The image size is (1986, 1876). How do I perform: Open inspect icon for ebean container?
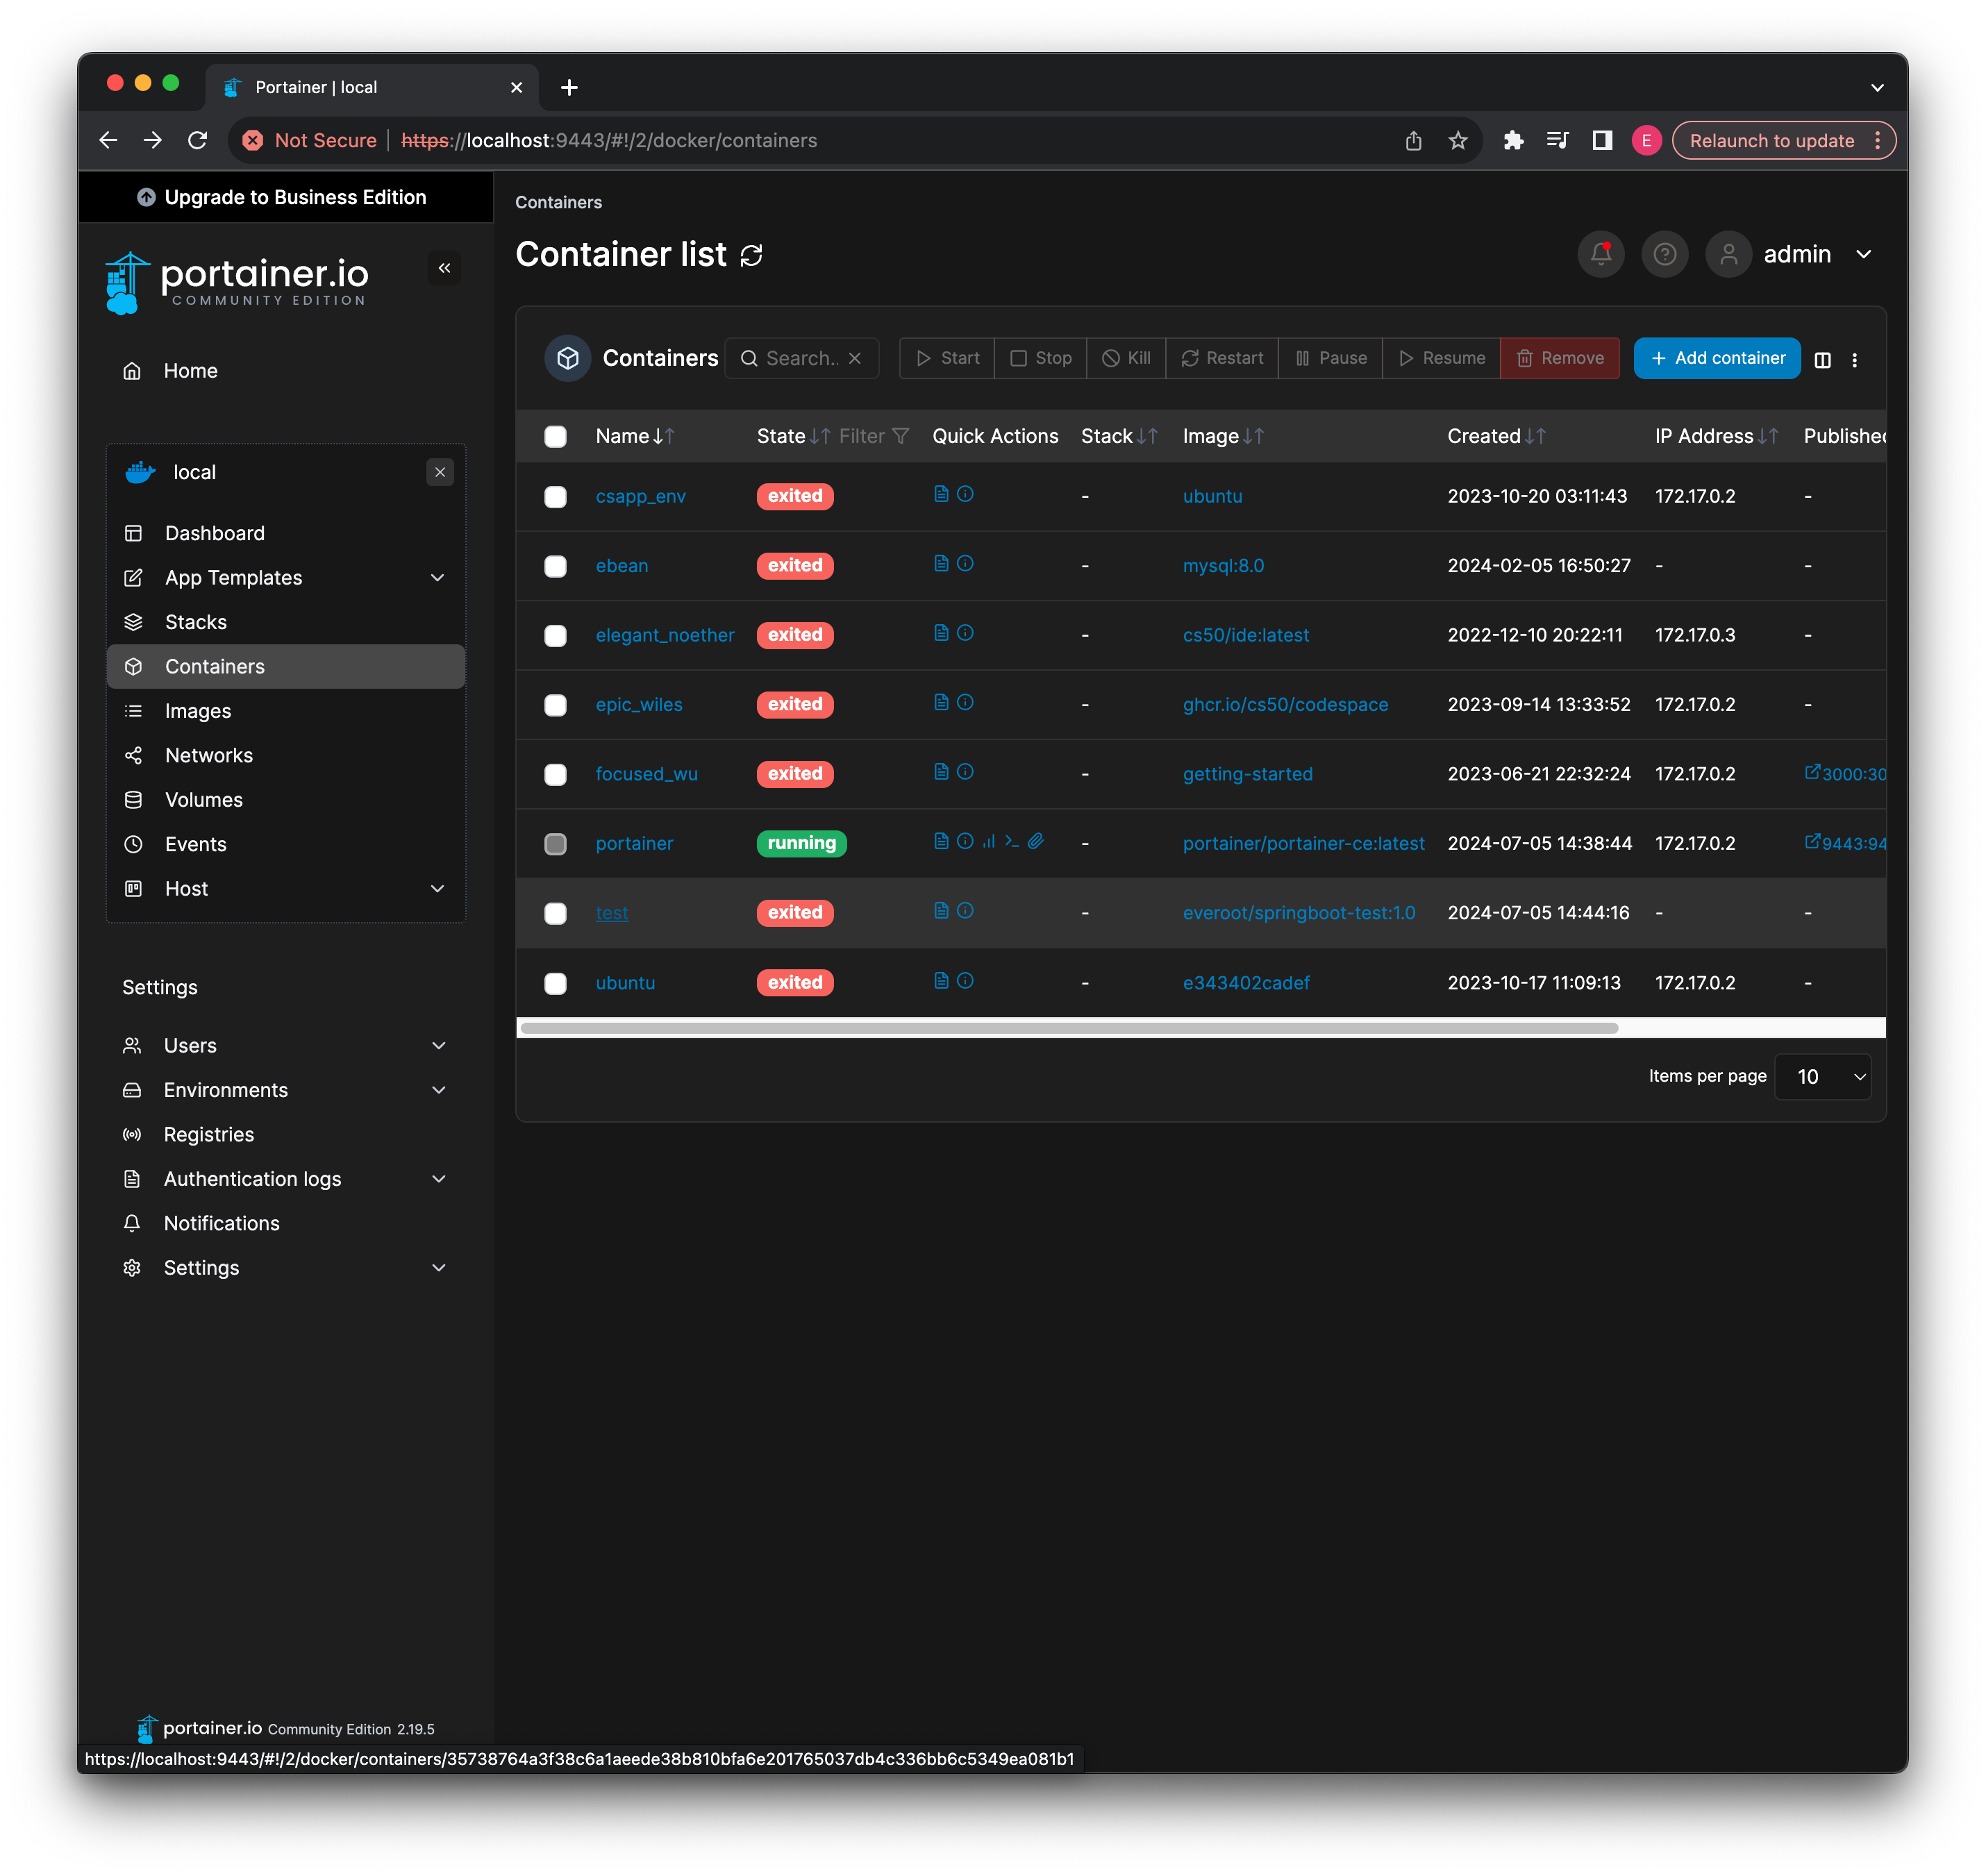[x=965, y=564]
